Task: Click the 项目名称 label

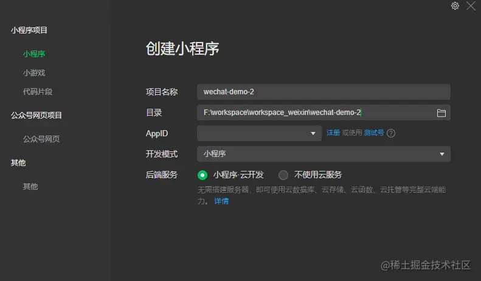Action: [162, 92]
